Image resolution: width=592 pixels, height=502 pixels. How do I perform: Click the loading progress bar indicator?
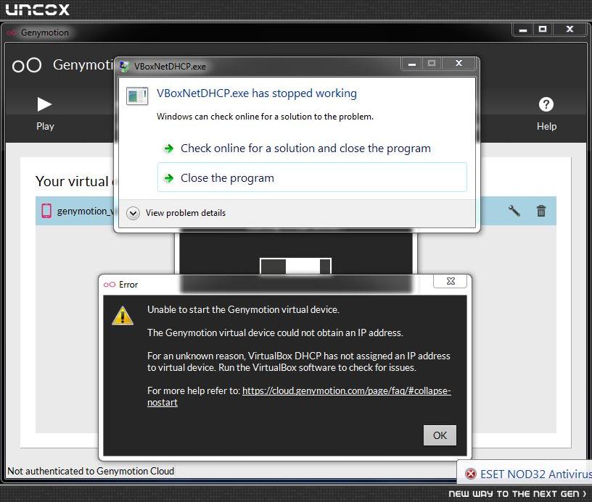295,266
